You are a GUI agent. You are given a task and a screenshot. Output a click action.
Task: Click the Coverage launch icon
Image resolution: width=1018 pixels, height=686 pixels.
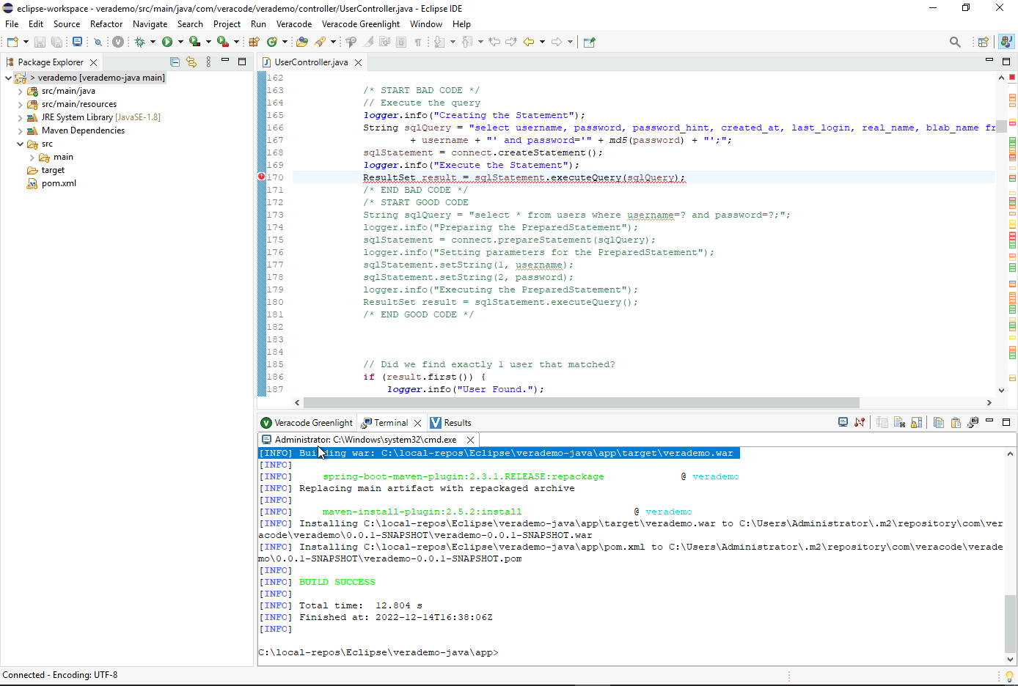click(x=194, y=42)
